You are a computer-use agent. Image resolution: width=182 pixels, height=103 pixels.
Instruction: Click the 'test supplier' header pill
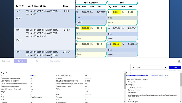[x=91, y=3]
